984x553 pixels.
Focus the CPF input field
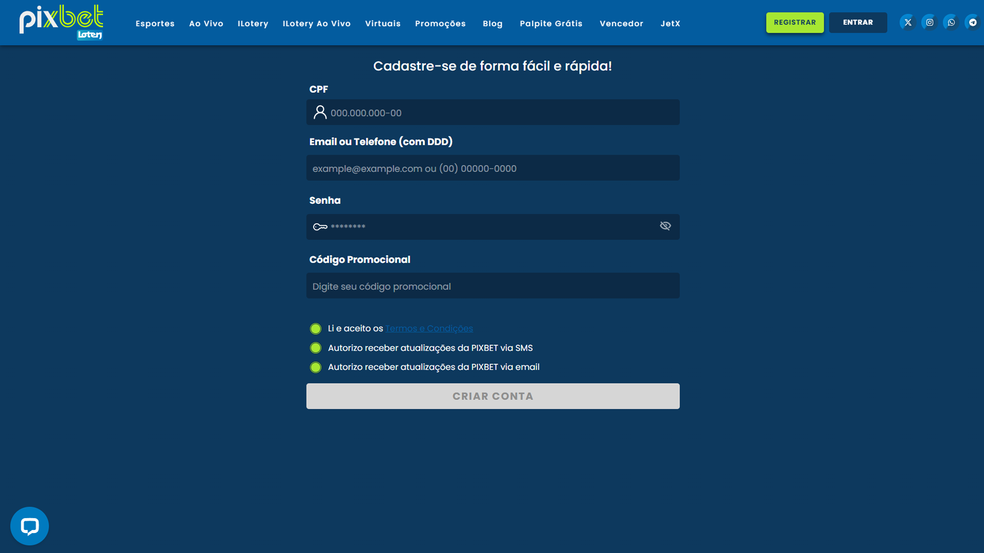point(493,112)
